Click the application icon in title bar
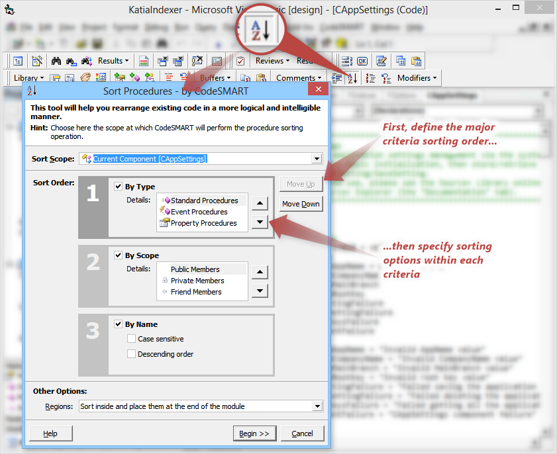 [x=9, y=9]
